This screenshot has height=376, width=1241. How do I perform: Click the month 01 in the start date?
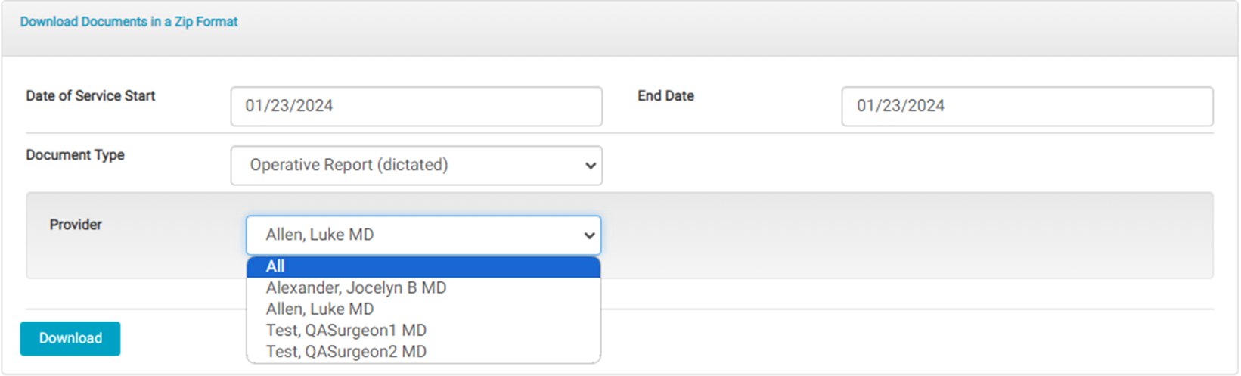[253, 106]
